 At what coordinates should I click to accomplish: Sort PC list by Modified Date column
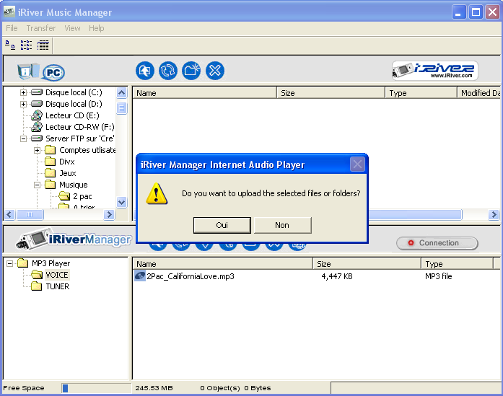(x=478, y=93)
